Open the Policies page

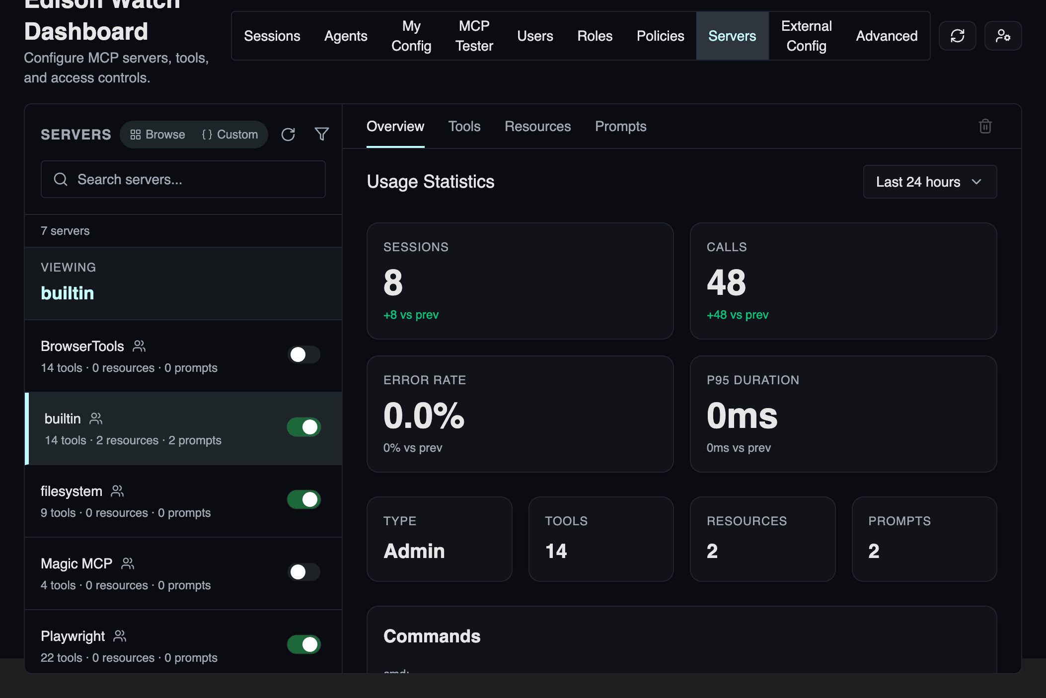(x=660, y=36)
